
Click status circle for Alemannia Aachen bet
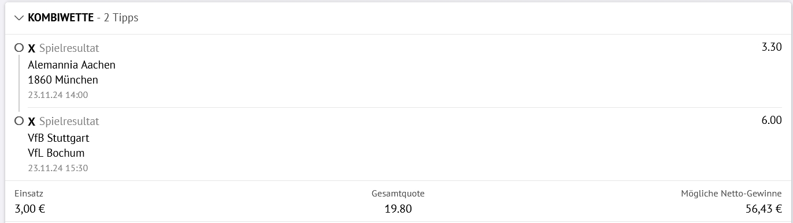pyautogui.click(x=19, y=48)
